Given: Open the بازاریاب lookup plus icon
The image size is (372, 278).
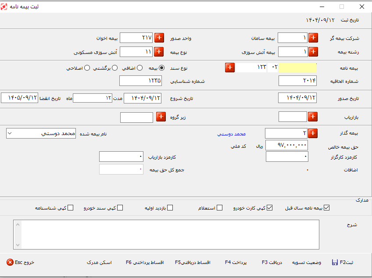Looking at the screenshot, I should point(313,117).
